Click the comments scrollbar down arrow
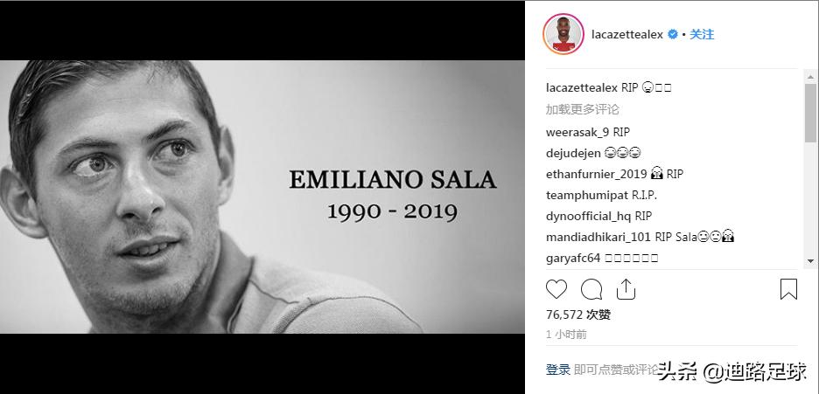 [810, 261]
